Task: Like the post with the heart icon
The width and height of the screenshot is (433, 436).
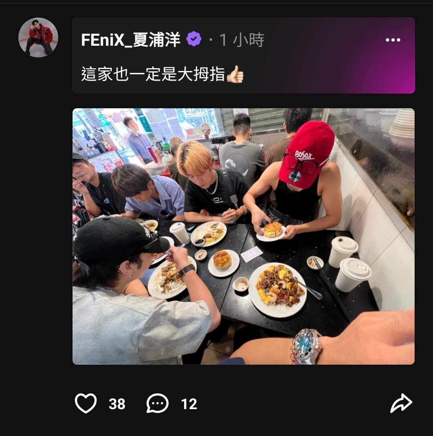Action: coord(86,403)
